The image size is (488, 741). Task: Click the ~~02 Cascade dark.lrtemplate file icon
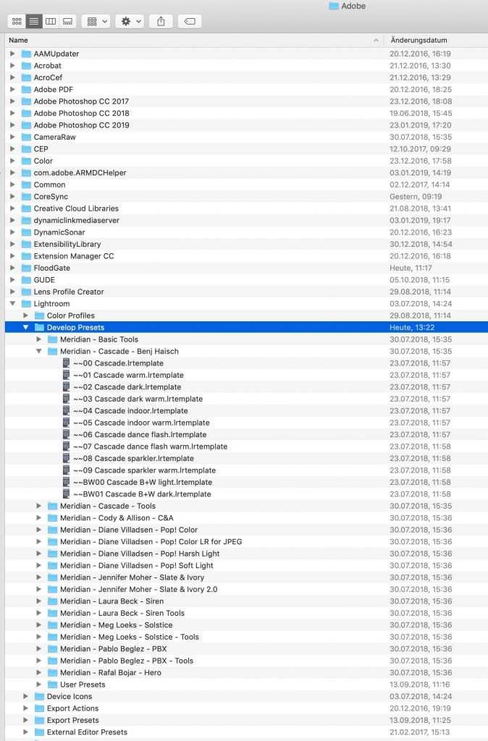(66, 387)
